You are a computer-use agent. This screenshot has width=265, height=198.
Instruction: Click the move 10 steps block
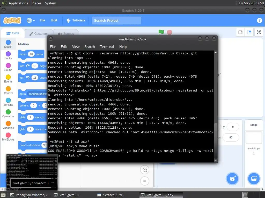click(x=23, y=54)
